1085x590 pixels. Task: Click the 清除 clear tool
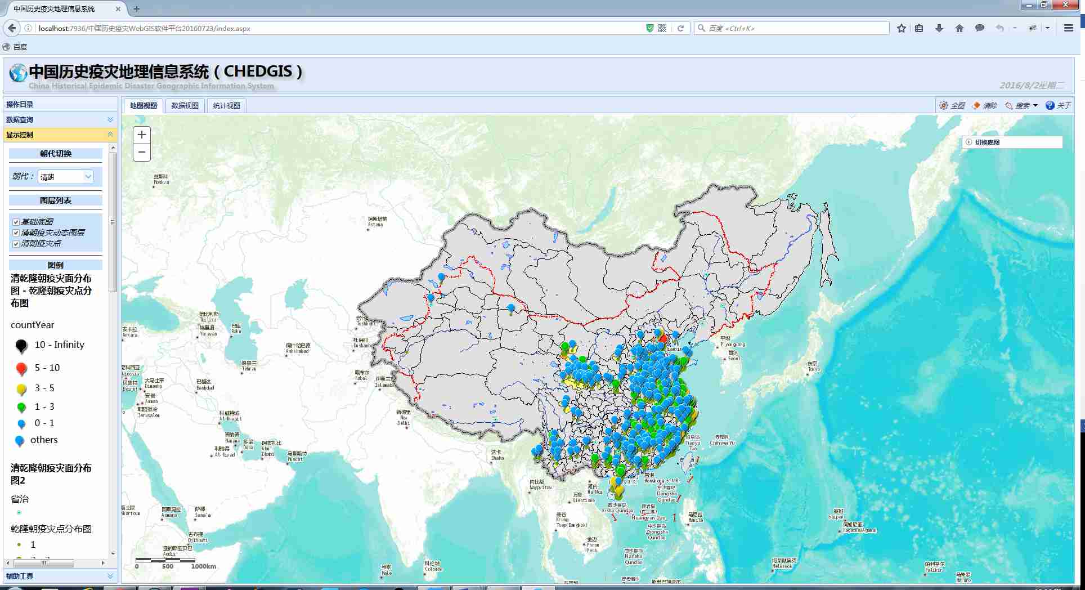984,106
